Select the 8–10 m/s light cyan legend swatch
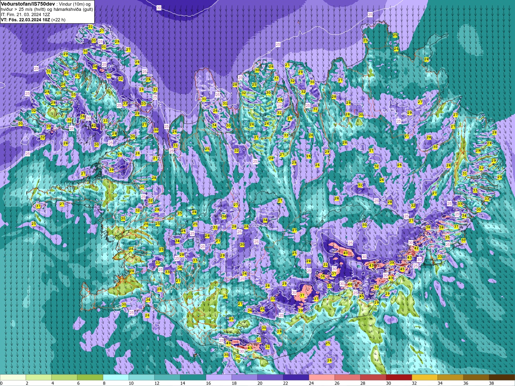 pos(116,378)
